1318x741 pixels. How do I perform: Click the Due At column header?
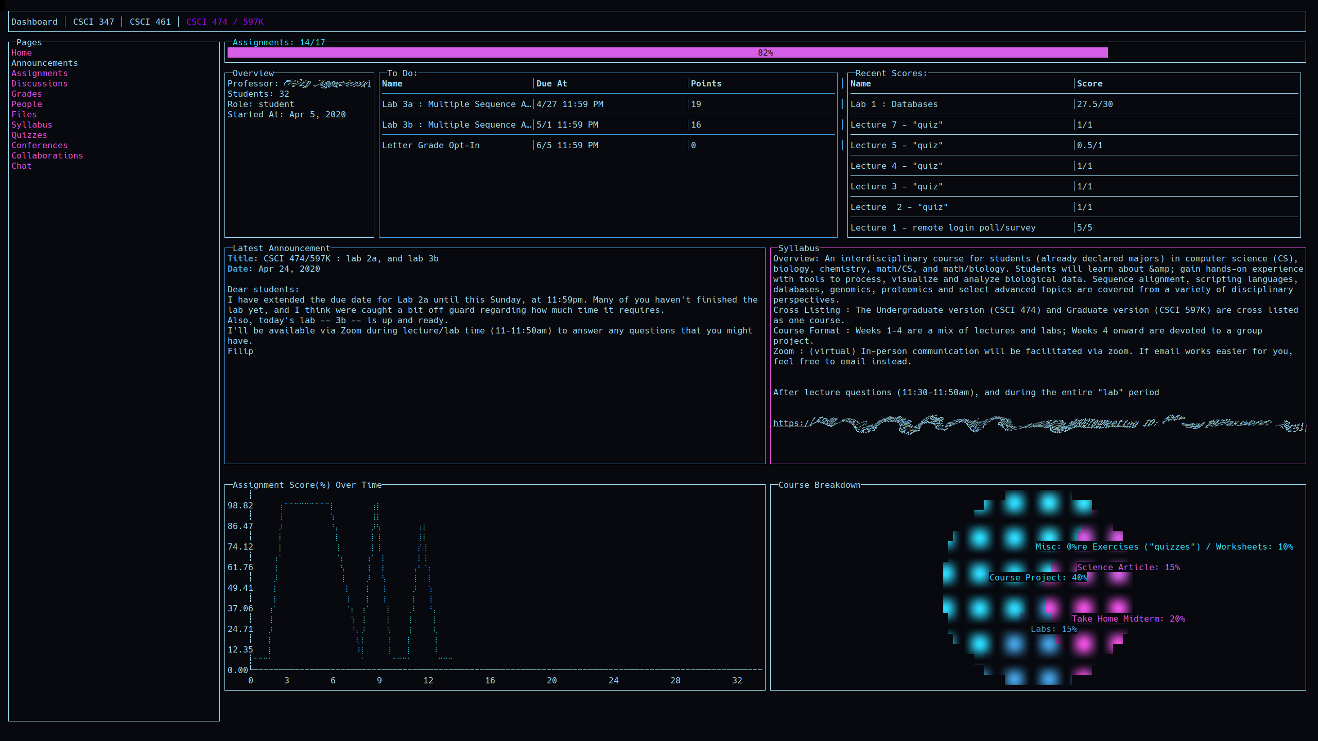551,83
